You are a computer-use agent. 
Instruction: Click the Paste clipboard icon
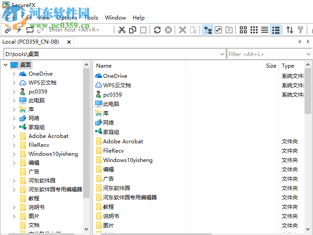pyautogui.click(x=143, y=30)
